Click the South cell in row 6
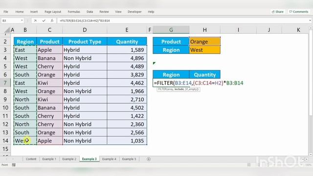 tap(25, 75)
